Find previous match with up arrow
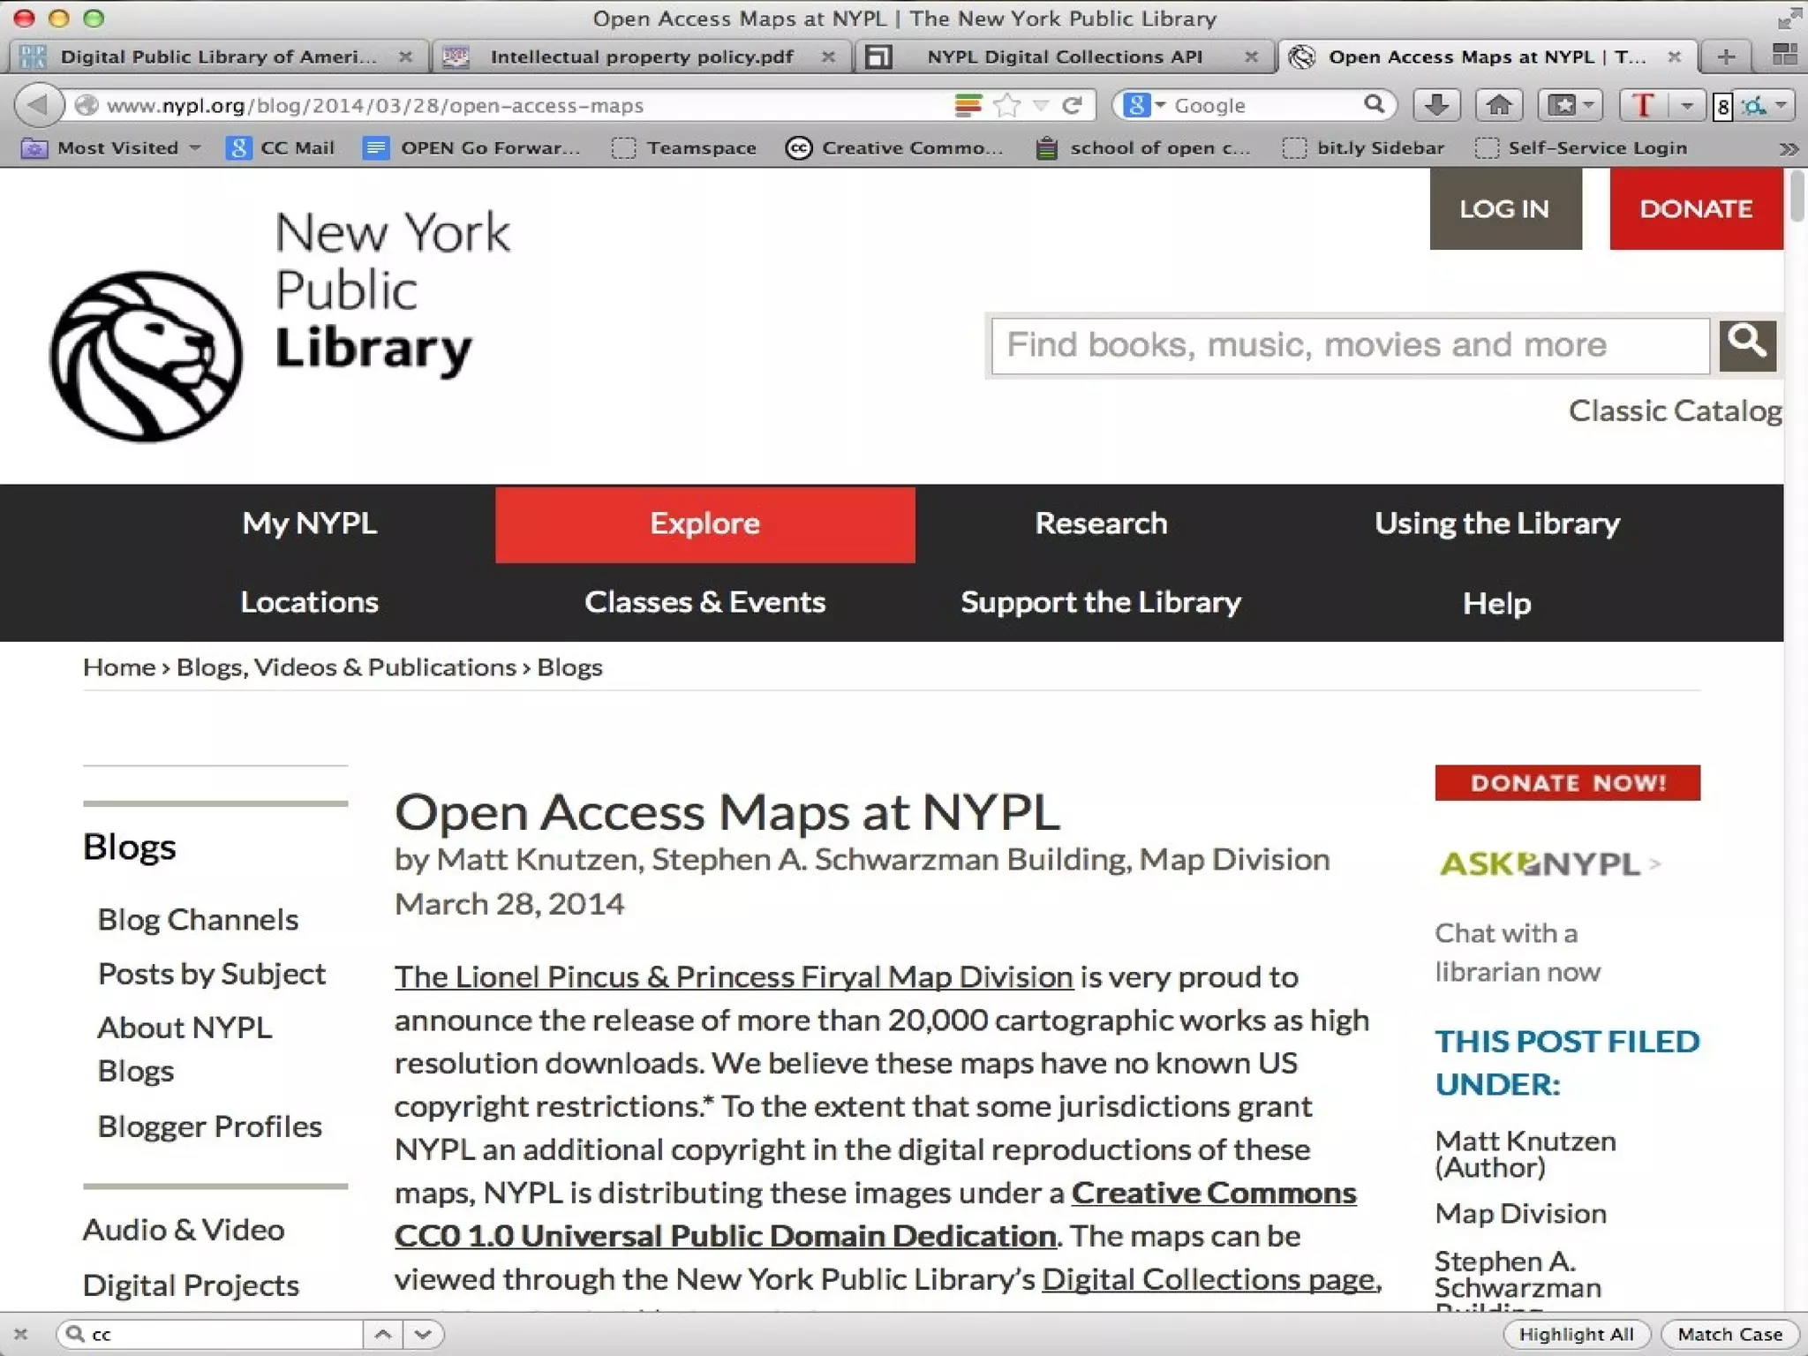 click(383, 1334)
